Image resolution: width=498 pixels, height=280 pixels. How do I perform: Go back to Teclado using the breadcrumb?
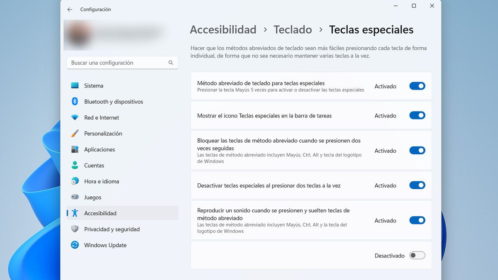click(293, 29)
